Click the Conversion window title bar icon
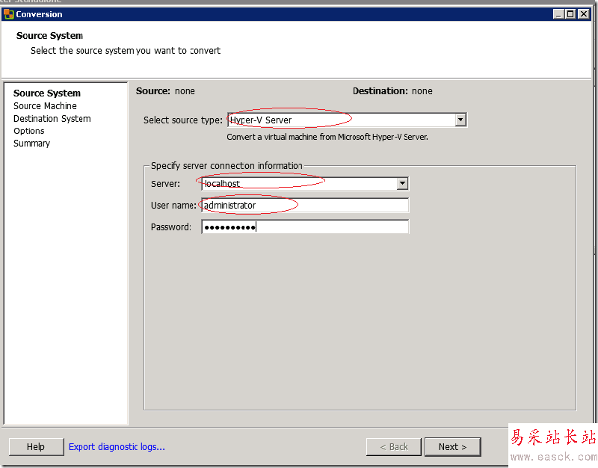The height and width of the screenshot is (468, 598). [9, 13]
